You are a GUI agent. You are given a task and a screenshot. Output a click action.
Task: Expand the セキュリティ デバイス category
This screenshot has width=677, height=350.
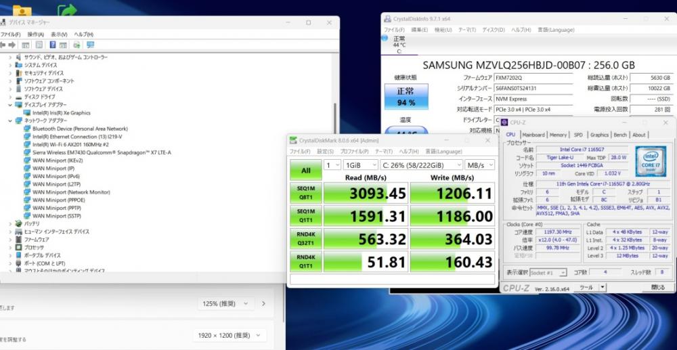click(x=10, y=73)
